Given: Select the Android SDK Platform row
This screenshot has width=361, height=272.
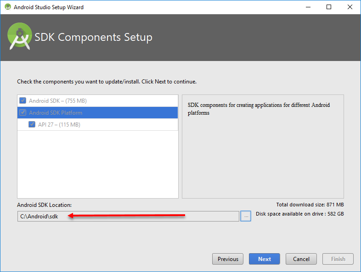Looking at the screenshot, I should click(98, 113).
